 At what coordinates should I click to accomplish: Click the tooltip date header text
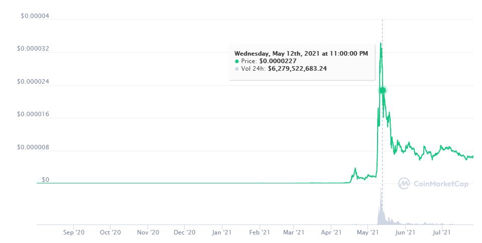[x=301, y=53]
